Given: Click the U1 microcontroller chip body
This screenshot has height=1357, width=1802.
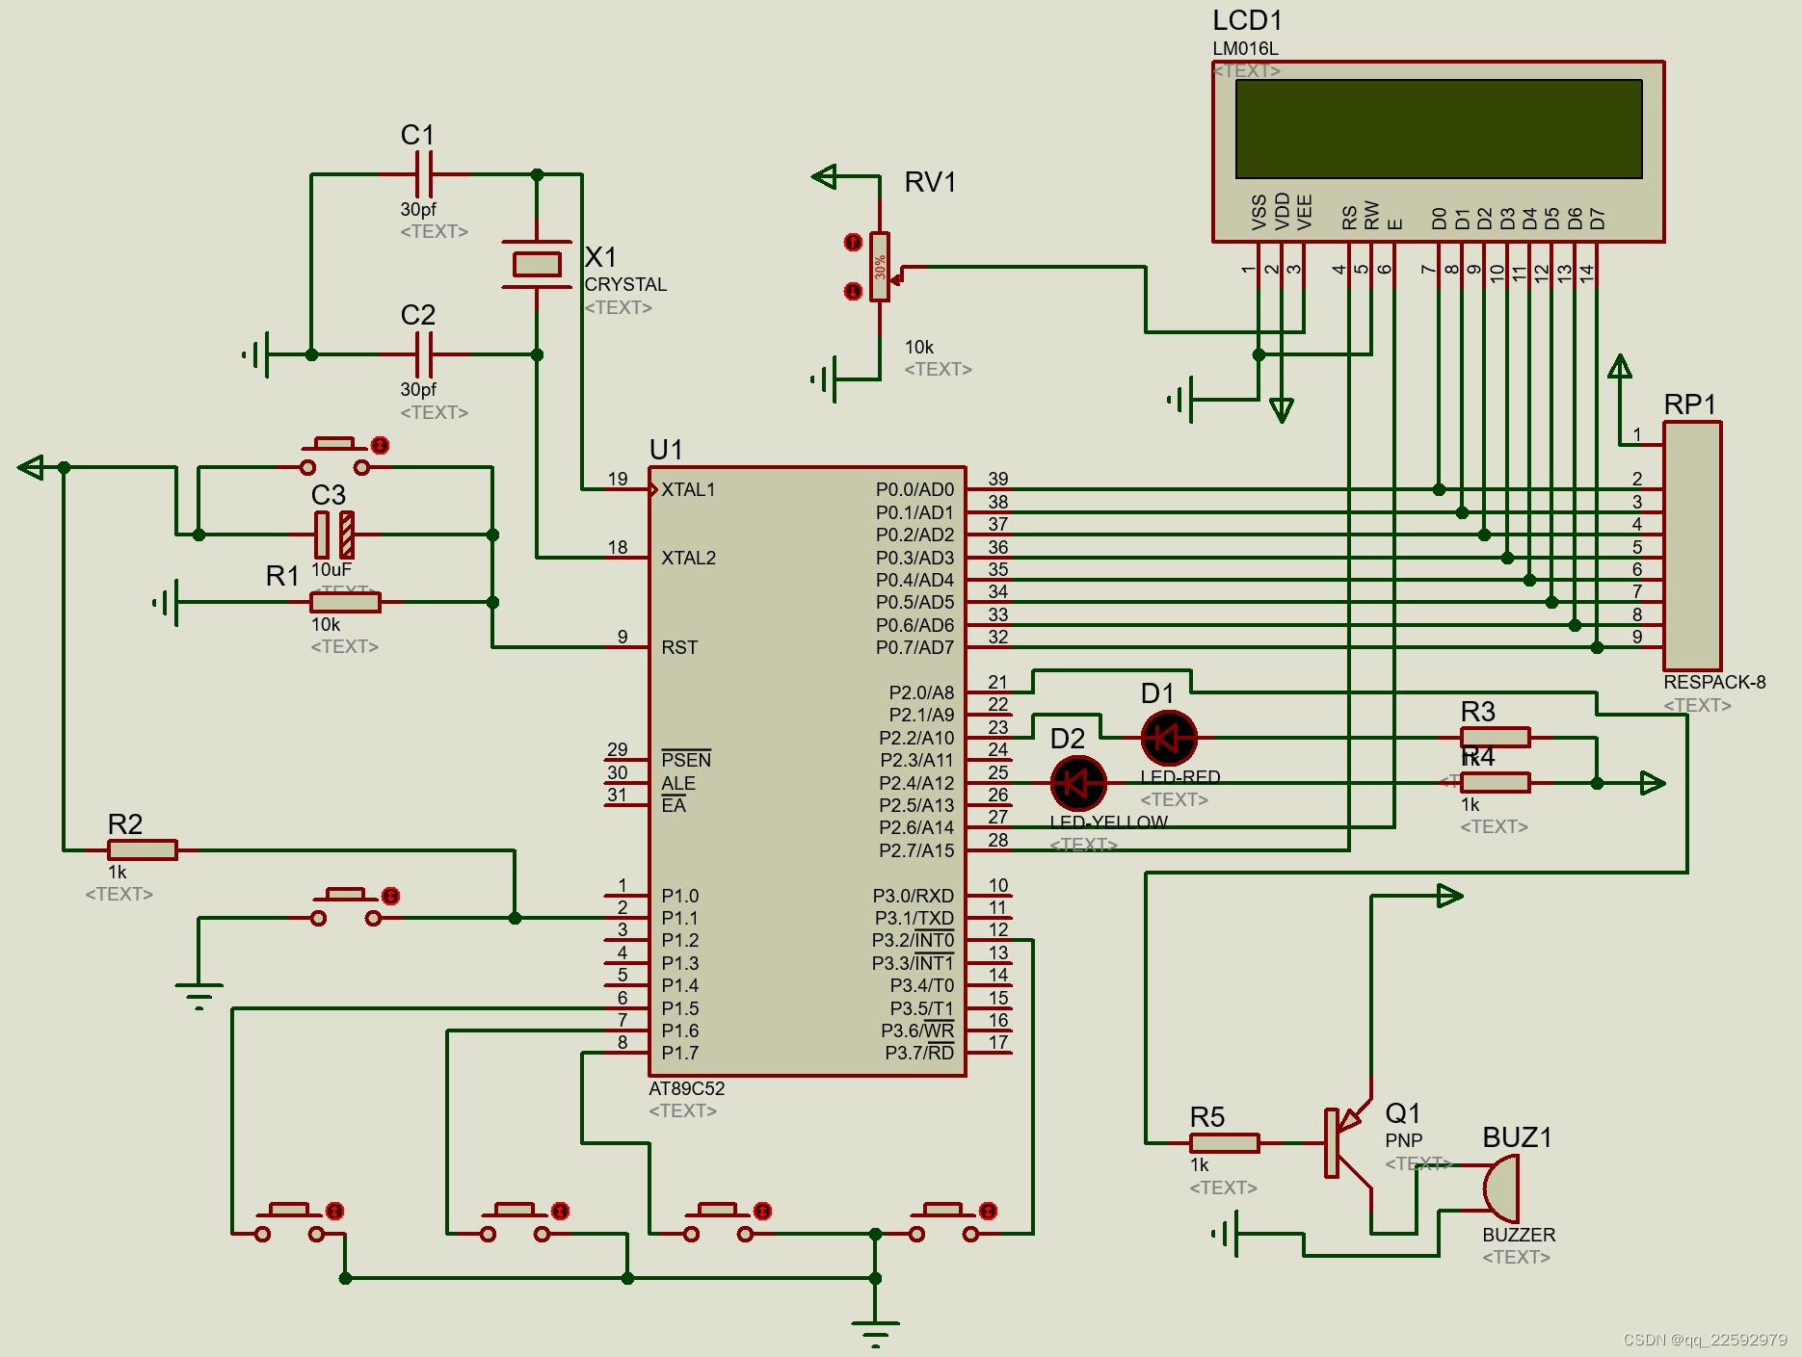Looking at the screenshot, I should 808,771.
